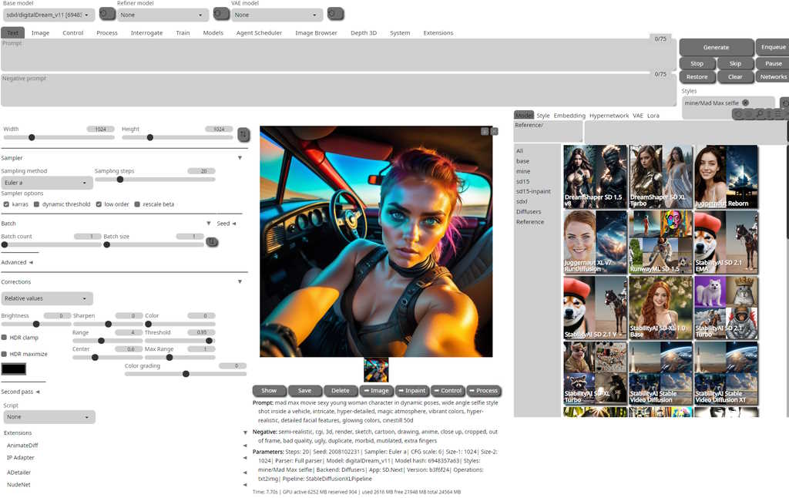Open the Base model dropdown
789x498 pixels.
pos(49,15)
